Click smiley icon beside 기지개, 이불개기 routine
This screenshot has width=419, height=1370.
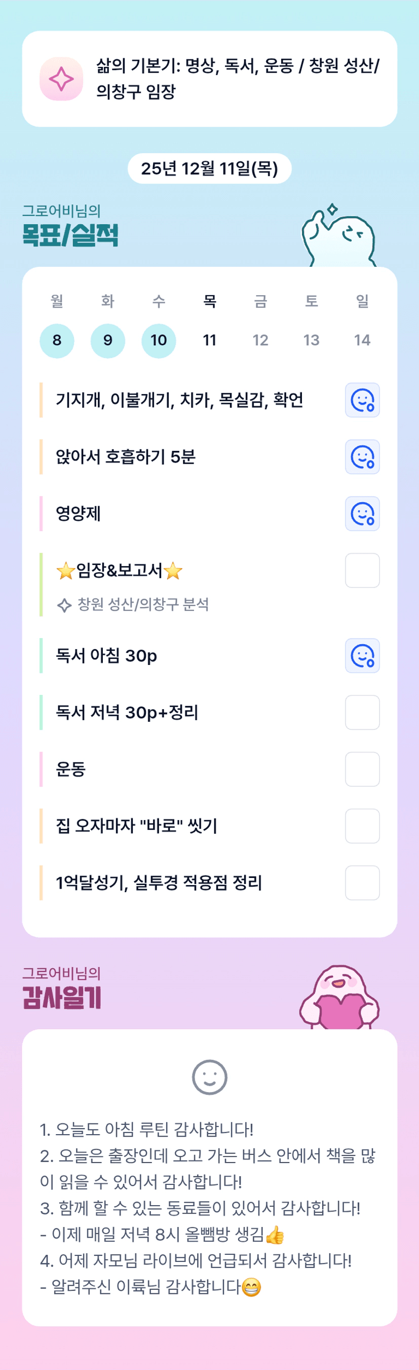pos(362,400)
